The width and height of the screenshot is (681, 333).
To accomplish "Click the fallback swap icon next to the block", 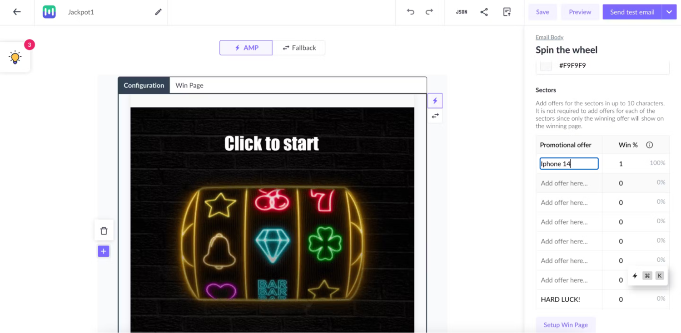I will pos(435,116).
